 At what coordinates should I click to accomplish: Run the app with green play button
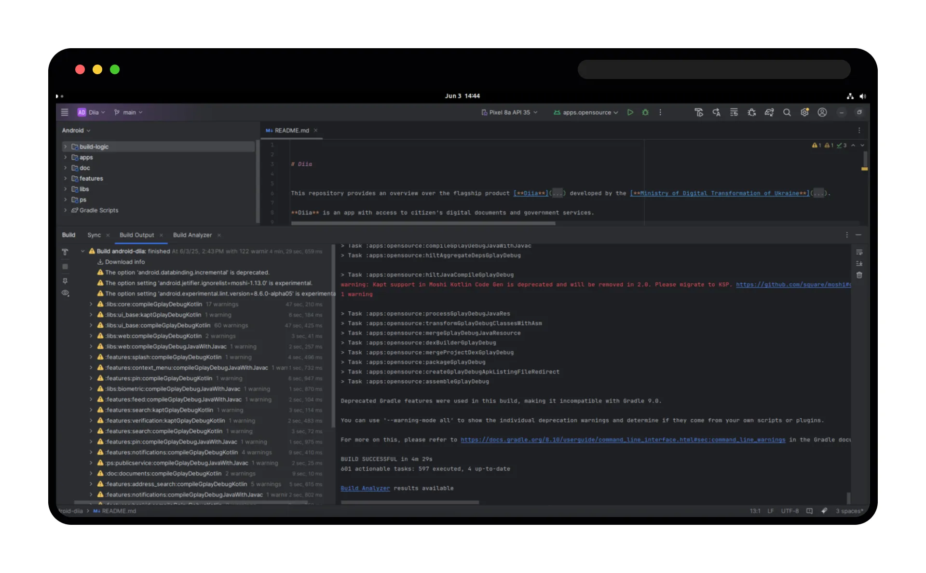(x=630, y=112)
